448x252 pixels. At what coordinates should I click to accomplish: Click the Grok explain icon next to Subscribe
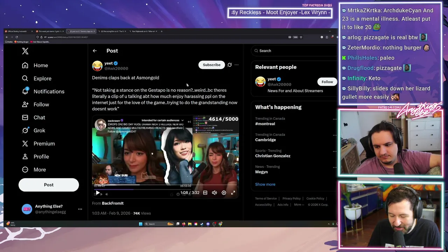click(x=230, y=65)
